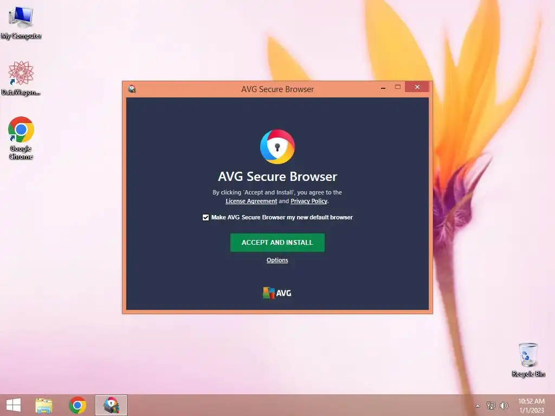The width and height of the screenshot is (555, 416).
Task: Open the Privacy Policy link
Action: coord(308,201)
